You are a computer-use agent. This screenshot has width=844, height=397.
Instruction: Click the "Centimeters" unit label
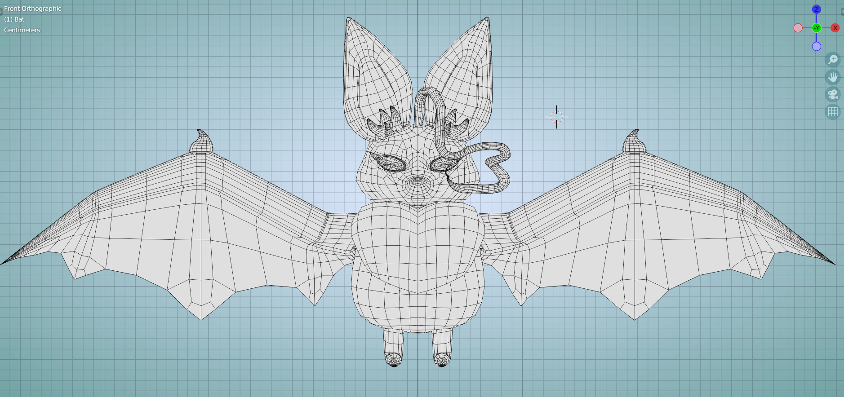22,30
